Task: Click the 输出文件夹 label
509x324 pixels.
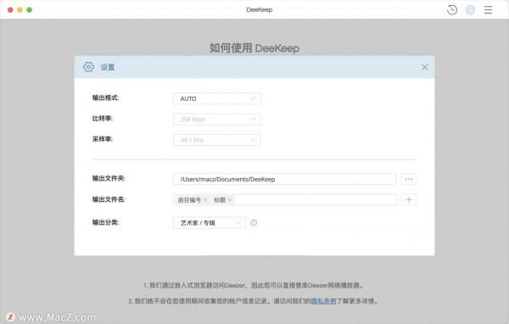Action: pyautogui.click(x=109, y=179)
